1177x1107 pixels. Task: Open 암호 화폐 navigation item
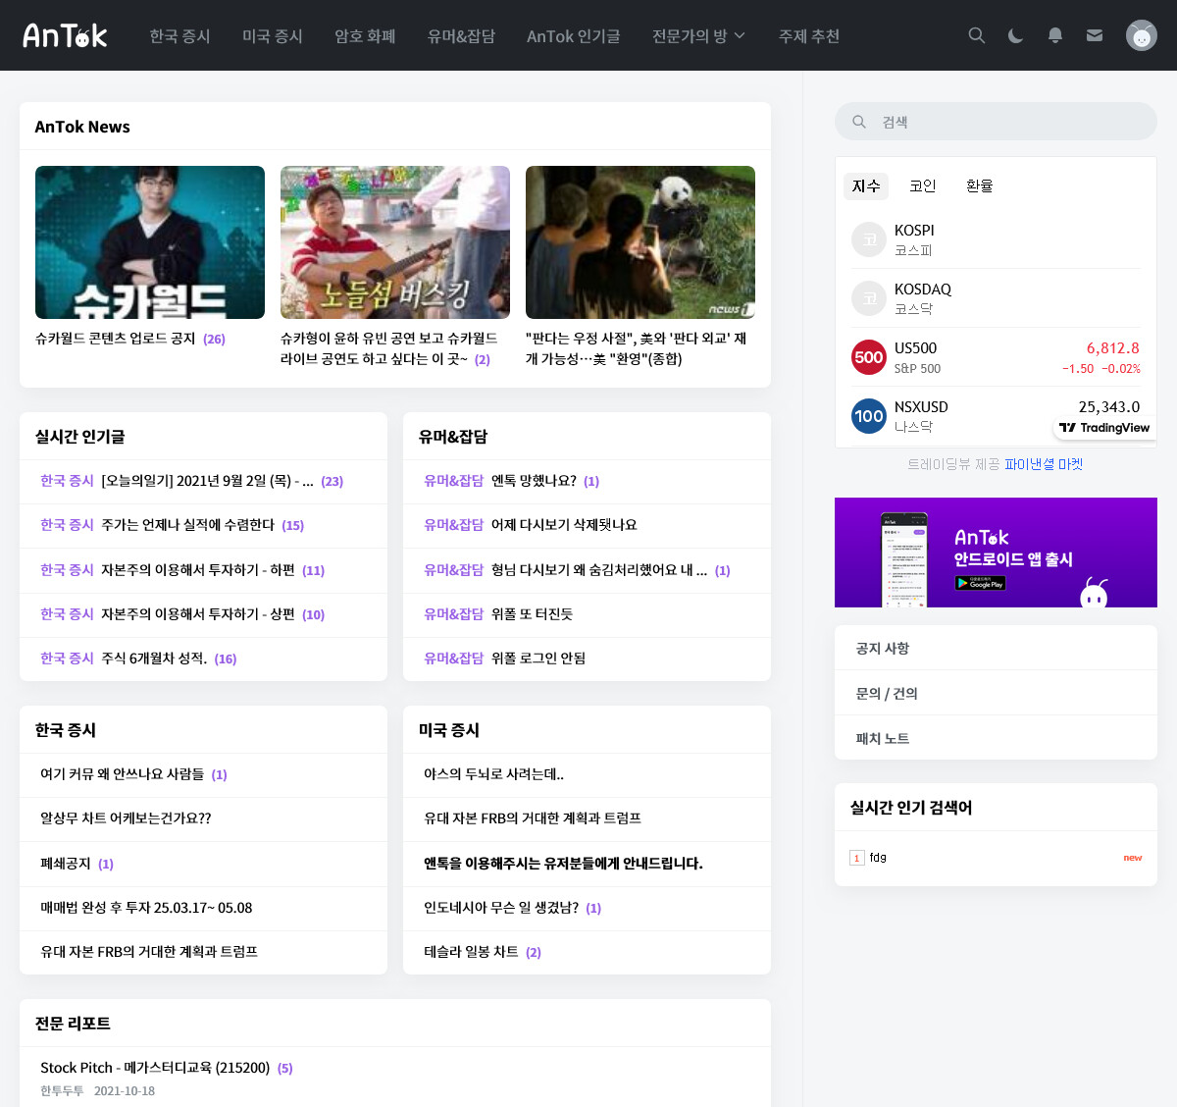365,36
